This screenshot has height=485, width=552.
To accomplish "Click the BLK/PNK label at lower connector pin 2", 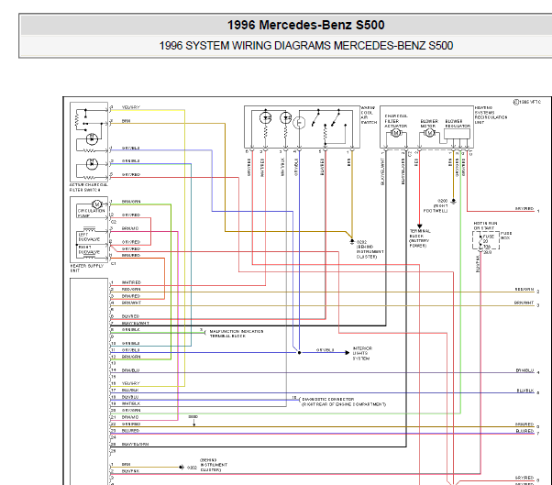I will (130, 471).
